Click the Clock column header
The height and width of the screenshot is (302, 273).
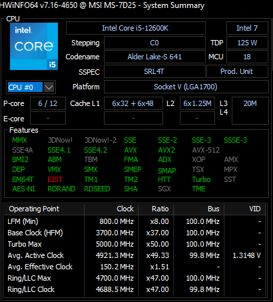pos(111,209)
